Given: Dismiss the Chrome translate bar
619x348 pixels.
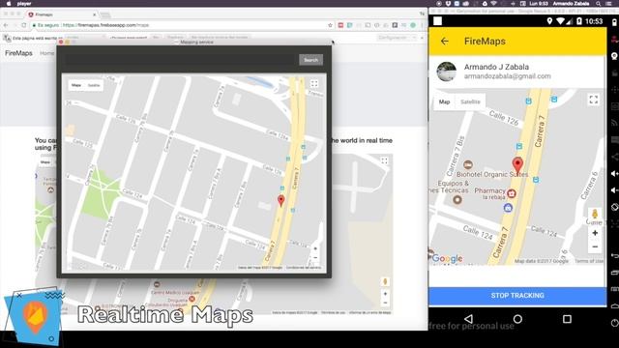Looking at the screenshot, I should 422,38.
